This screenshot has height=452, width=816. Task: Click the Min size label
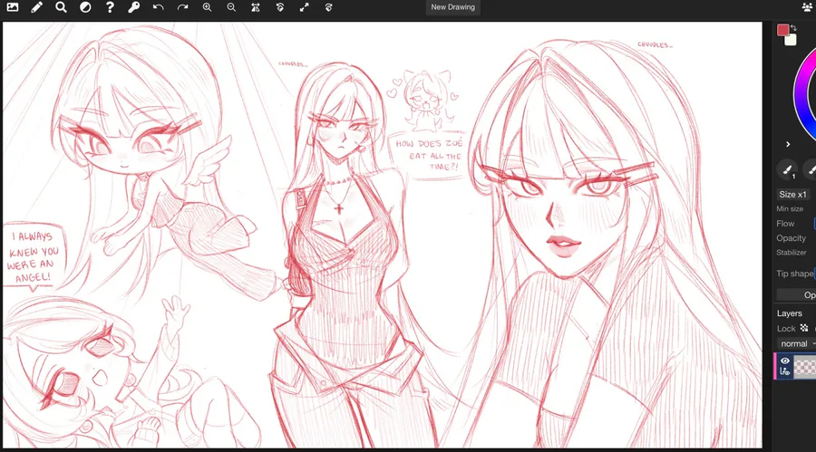790,208
